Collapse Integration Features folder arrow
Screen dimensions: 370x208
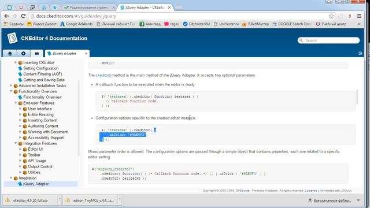point(16,143)
